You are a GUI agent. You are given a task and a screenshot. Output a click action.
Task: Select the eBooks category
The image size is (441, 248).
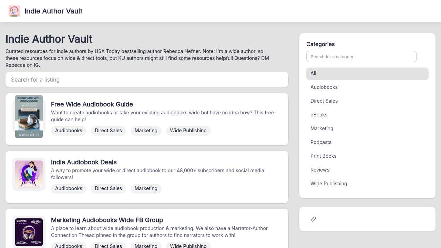(x=367, y=115)
